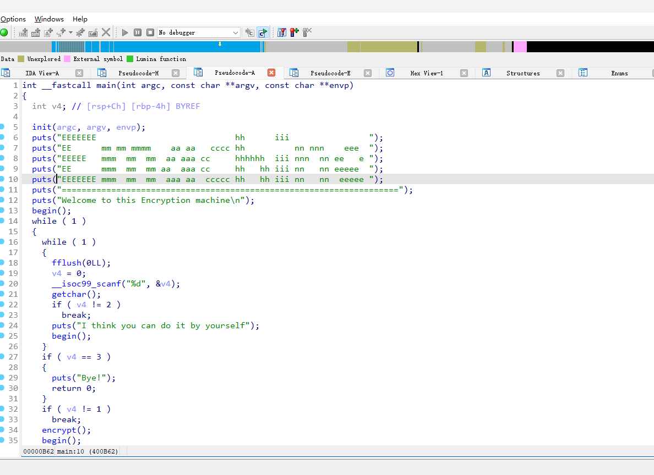
Task: Click the add breakpoint icon
Action: 295,32
